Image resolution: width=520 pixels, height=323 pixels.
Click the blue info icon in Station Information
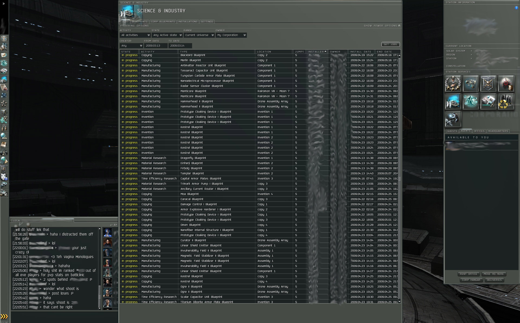[x=516, y=8]
